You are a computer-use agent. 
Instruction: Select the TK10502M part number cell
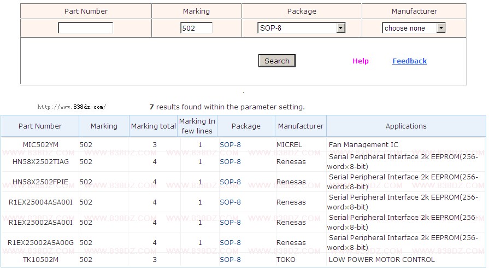[x=40, y=260]
